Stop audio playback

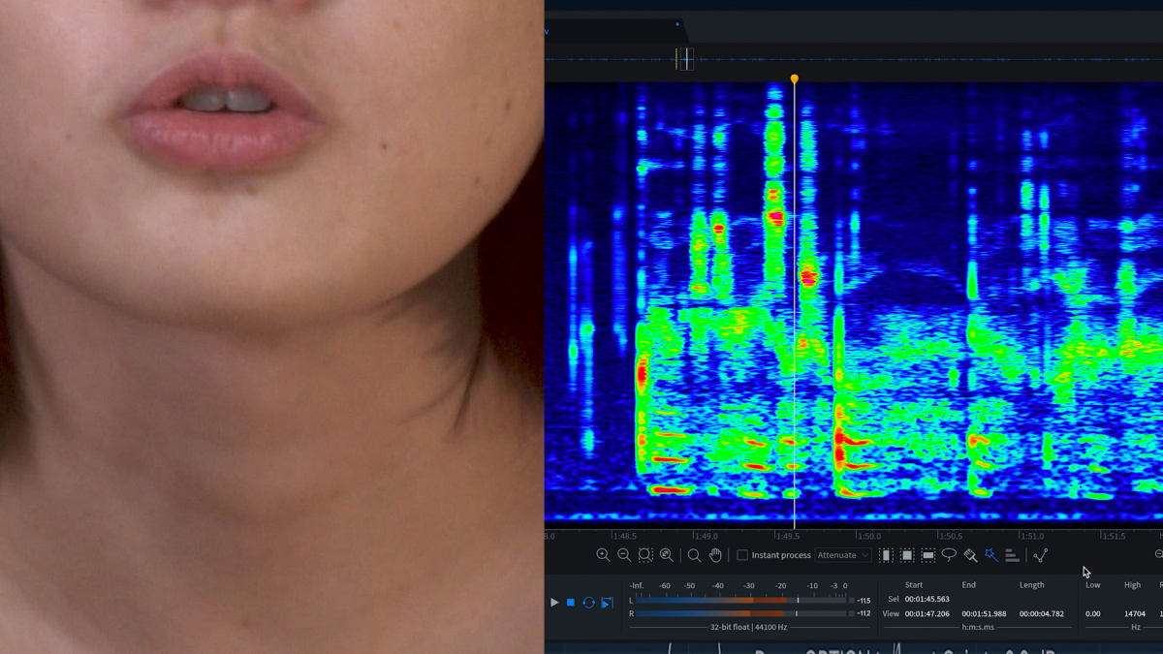(x=571, y=603)
